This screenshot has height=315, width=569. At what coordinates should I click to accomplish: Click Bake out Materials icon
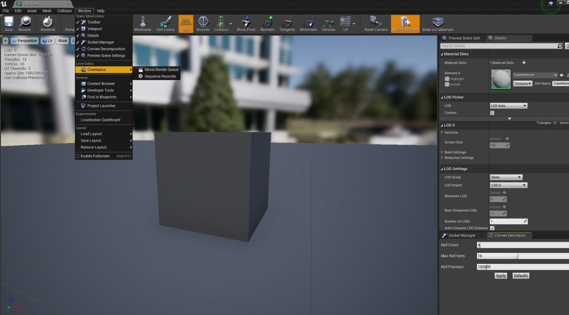(x=438, y=21)
